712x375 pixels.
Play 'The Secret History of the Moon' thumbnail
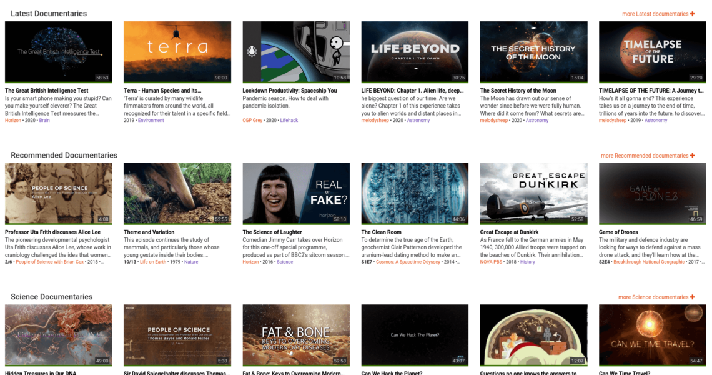point(533,52)
